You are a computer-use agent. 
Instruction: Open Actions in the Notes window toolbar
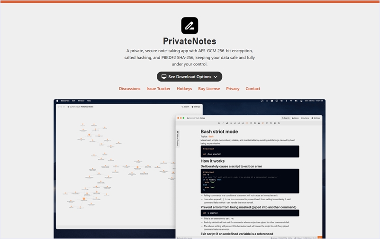tap(306, 118)
